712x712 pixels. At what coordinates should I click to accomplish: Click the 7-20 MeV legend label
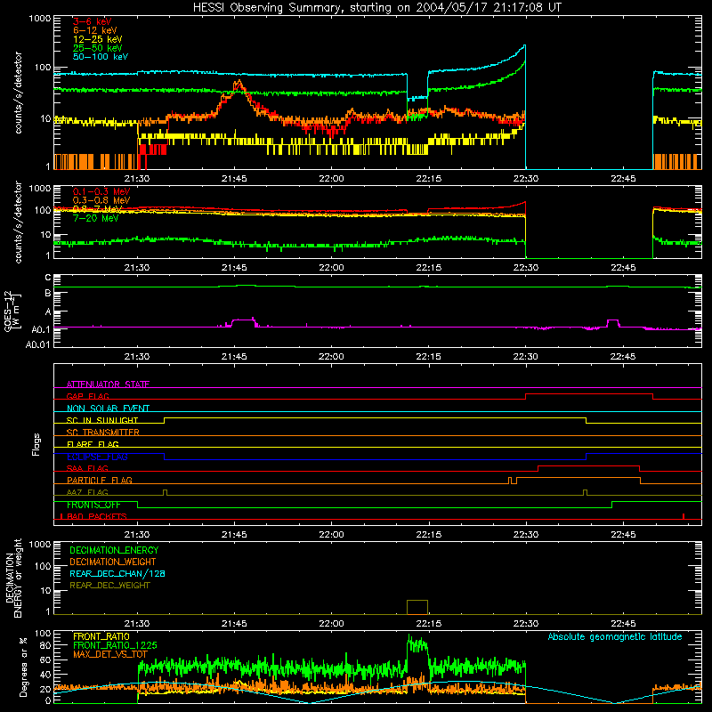[x=95, y=218]
